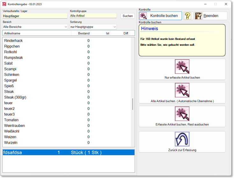Open help via yellow question mark icon
The image size is (234, 179).
pos(188,16)
